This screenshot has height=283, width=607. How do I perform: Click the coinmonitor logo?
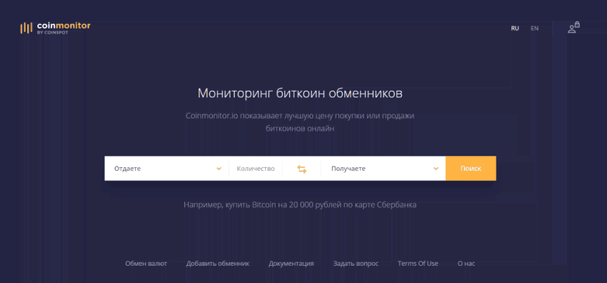click(x=56, y=28)
